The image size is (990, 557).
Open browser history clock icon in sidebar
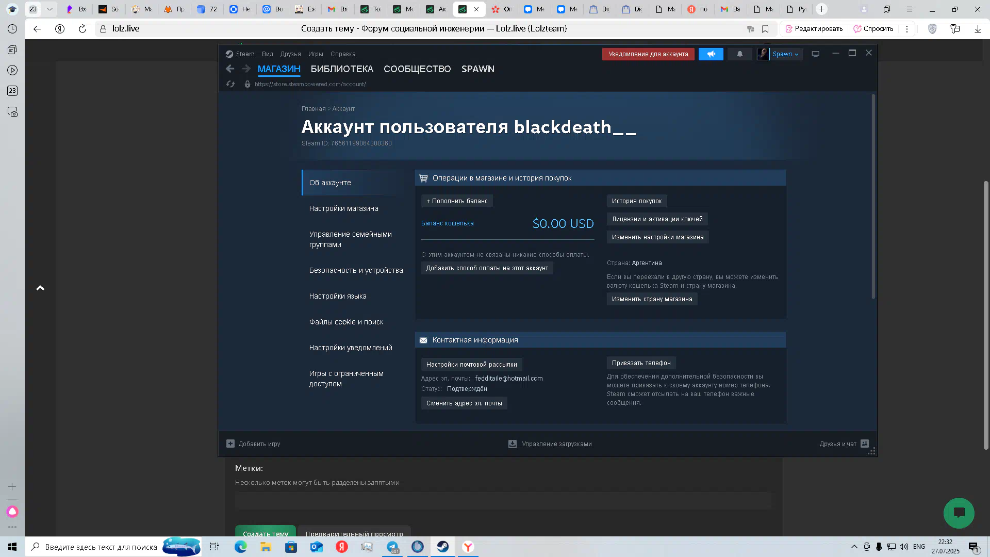[12, 29]
